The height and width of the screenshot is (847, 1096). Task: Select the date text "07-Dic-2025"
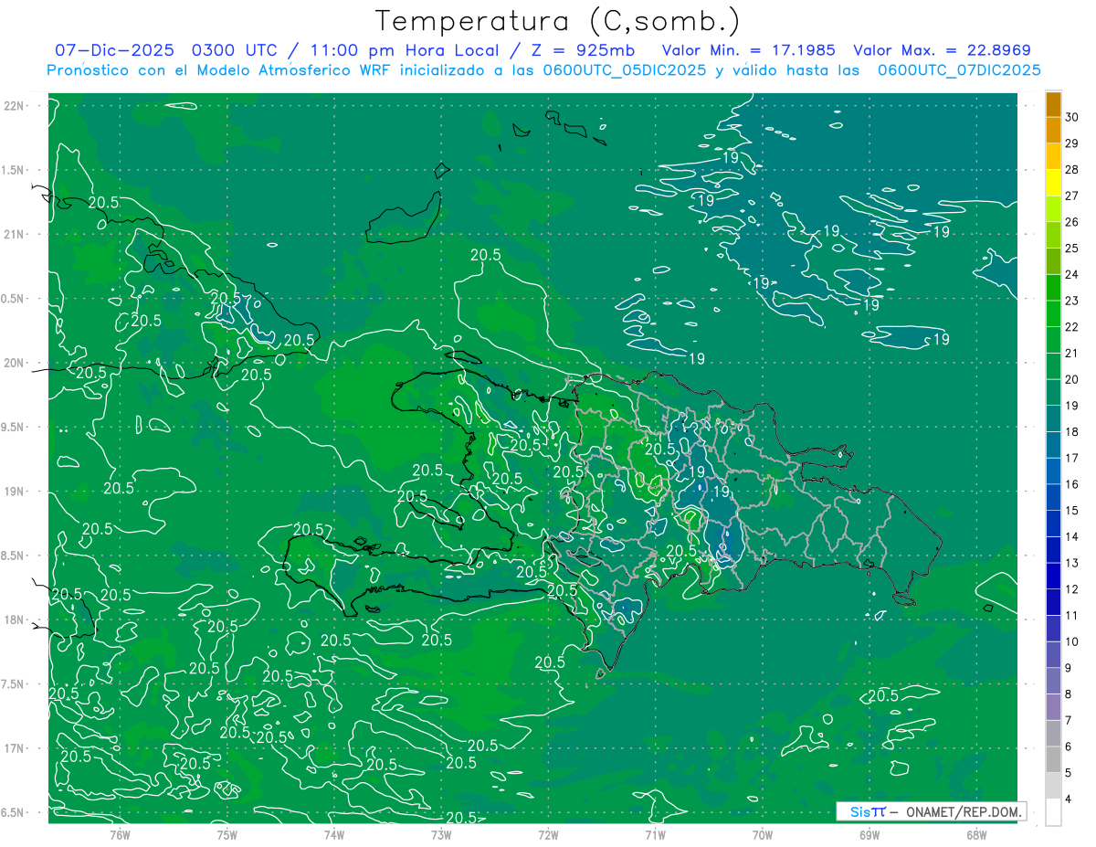click(x=113, y=50)
